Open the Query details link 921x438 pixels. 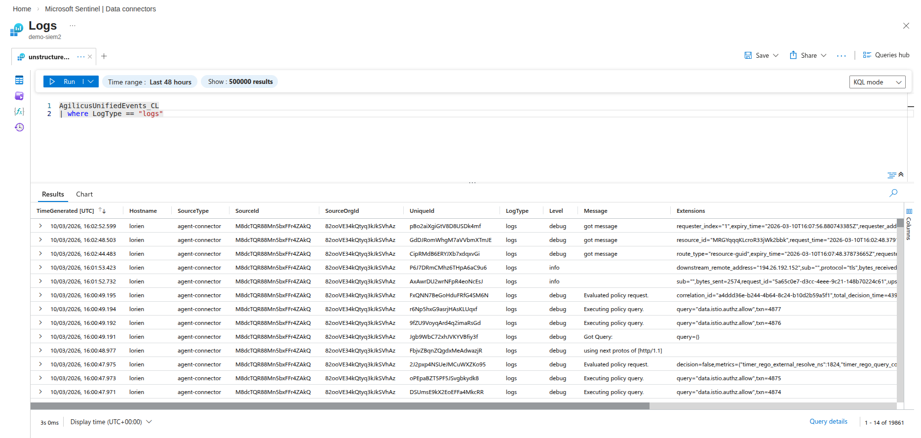pyautogui.click(x=828, y=422)
